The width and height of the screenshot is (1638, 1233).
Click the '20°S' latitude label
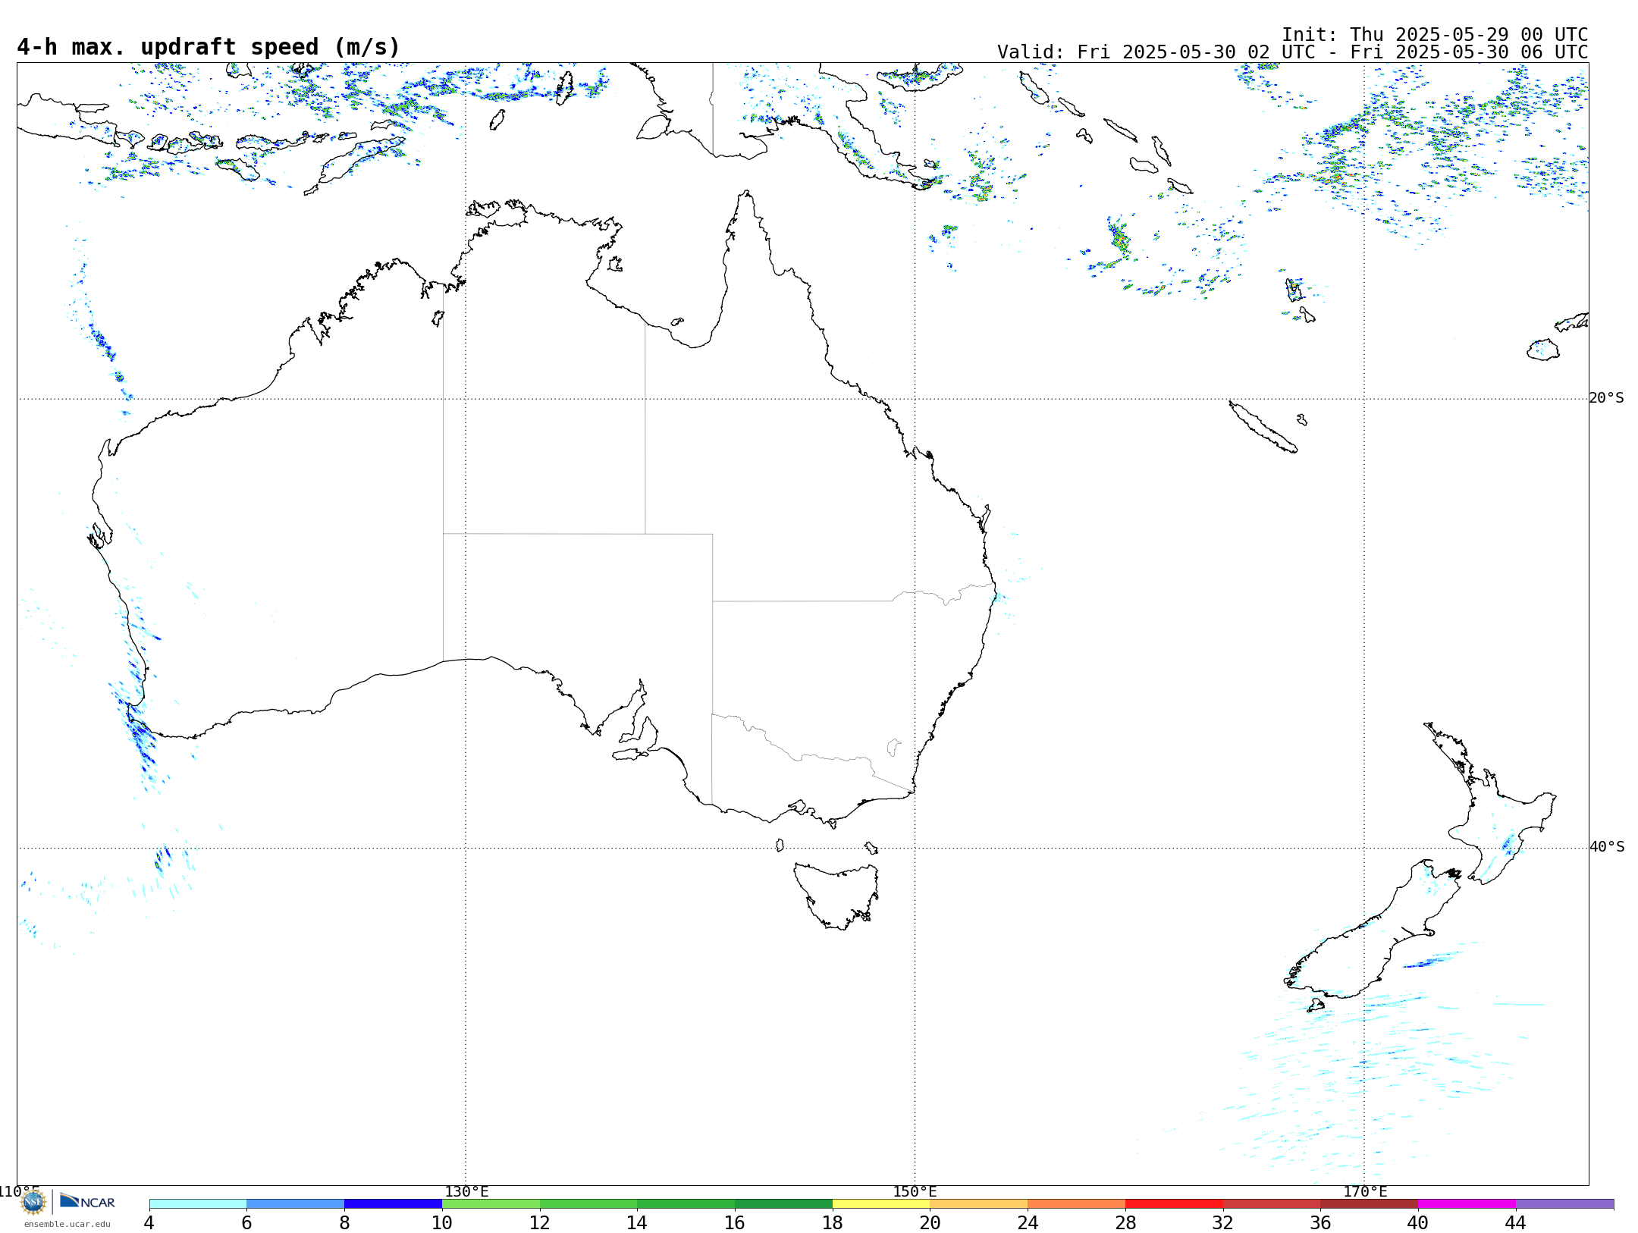click(1607, 398)
